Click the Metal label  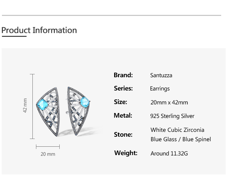click(123, 115)
